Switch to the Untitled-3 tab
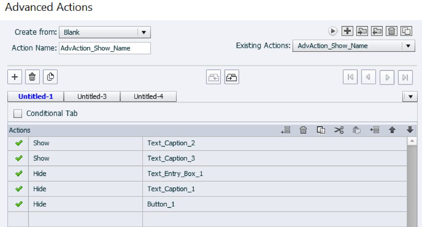422x227 pixels. [x=92, y=96]
